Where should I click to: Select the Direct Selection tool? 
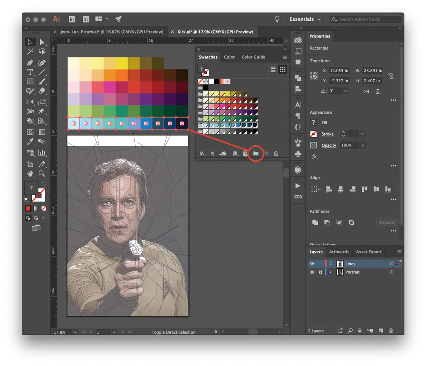coord(42,42)
